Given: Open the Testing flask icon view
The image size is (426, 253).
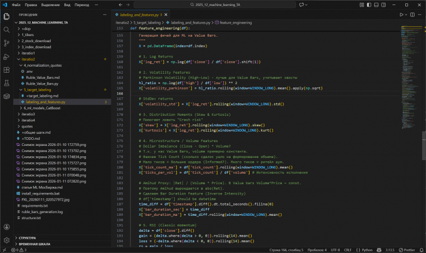Looking at the screenshot, I should (7, 84).
